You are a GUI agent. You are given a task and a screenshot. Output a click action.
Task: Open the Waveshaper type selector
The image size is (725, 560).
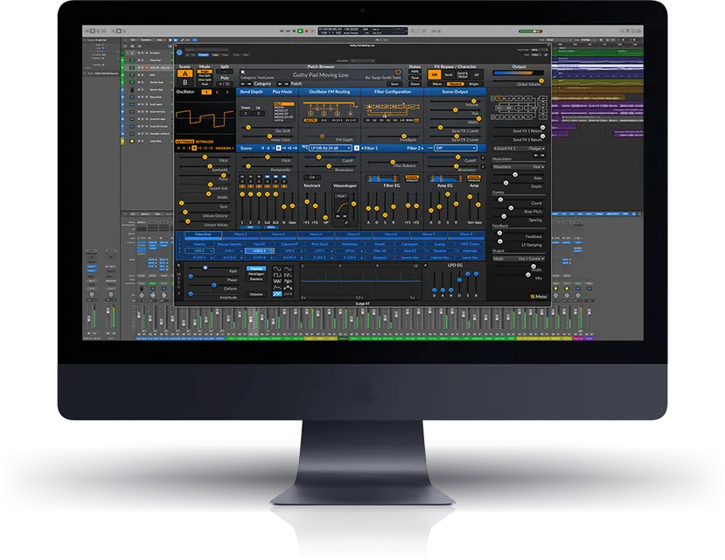[341, 196]
